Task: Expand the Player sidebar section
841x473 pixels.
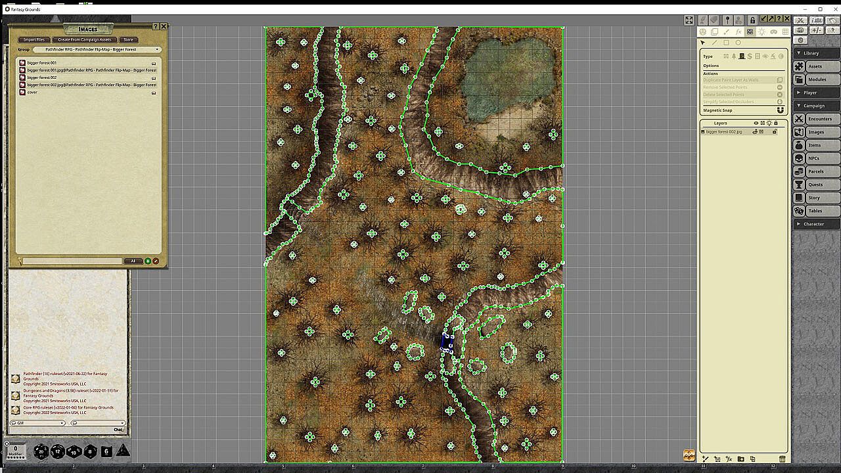Action: [817, 93]
